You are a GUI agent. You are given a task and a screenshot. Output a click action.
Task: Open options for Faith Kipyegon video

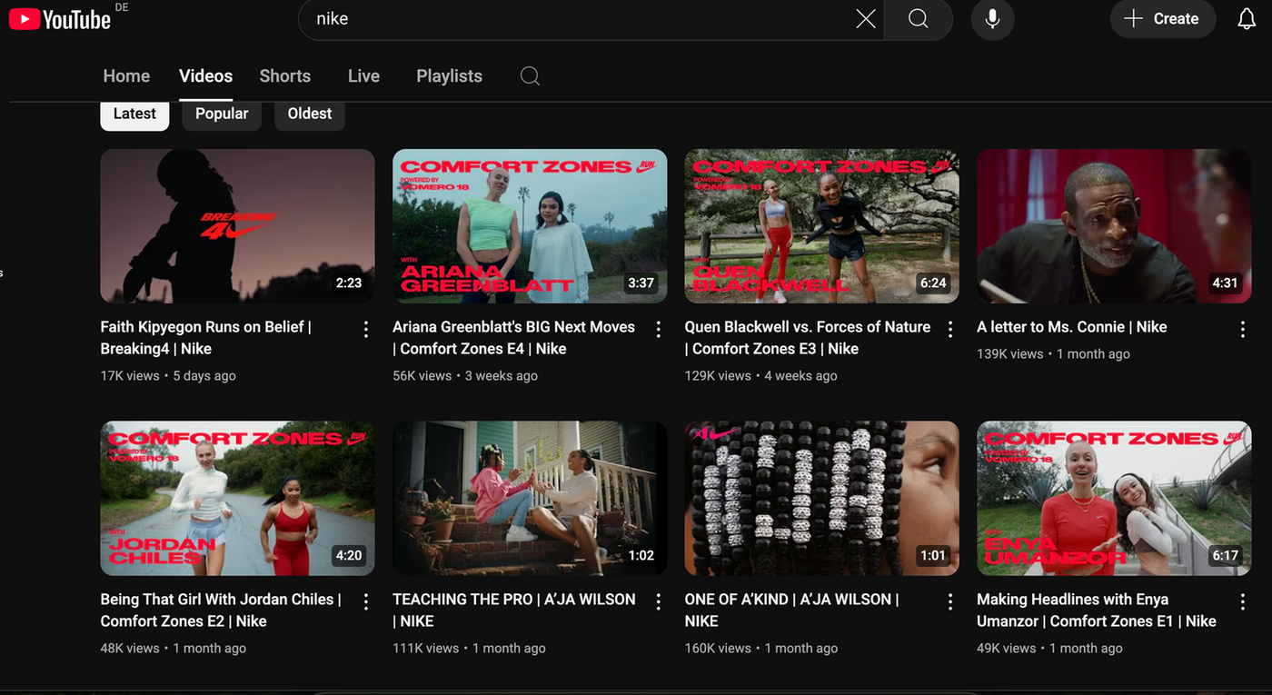(366, 329)
